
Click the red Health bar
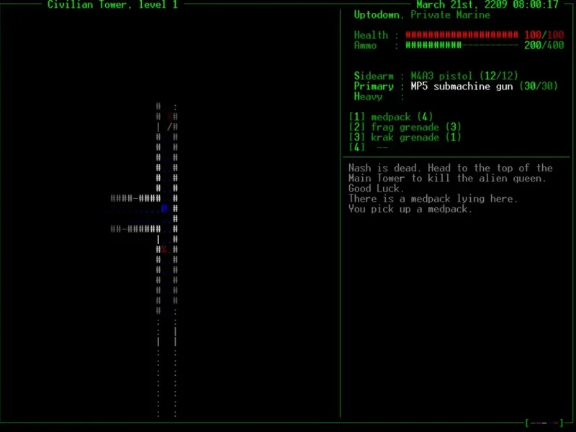click(x=462, y=35)
